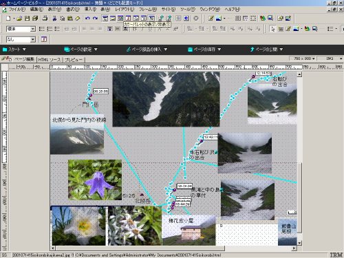This screenshot has height=258, width=344.
Task: Switch to the ページ編集 tab
Action: pos(24,59)
